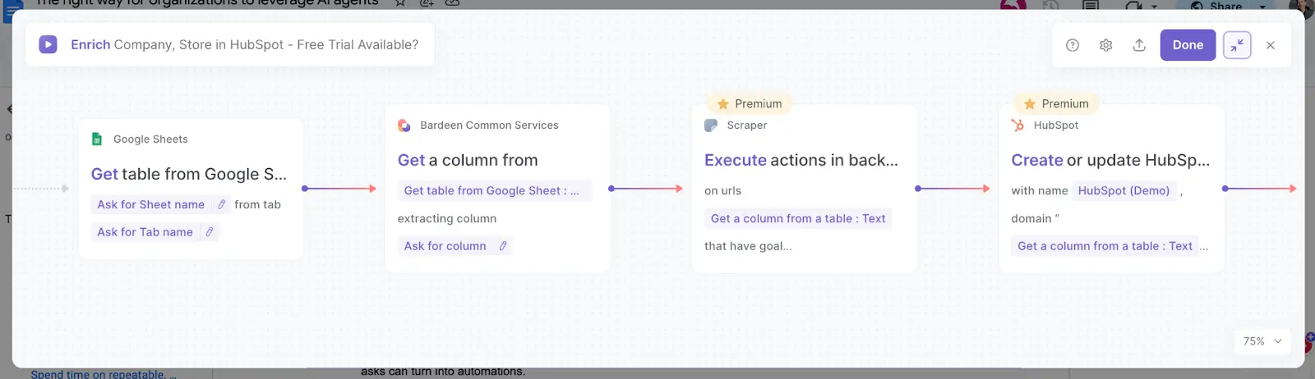Viewport: 1315px width, 379px height.
Task: Click the Bardeen Common Services icon
Action: pyautogui.click(x=404, y=126)
